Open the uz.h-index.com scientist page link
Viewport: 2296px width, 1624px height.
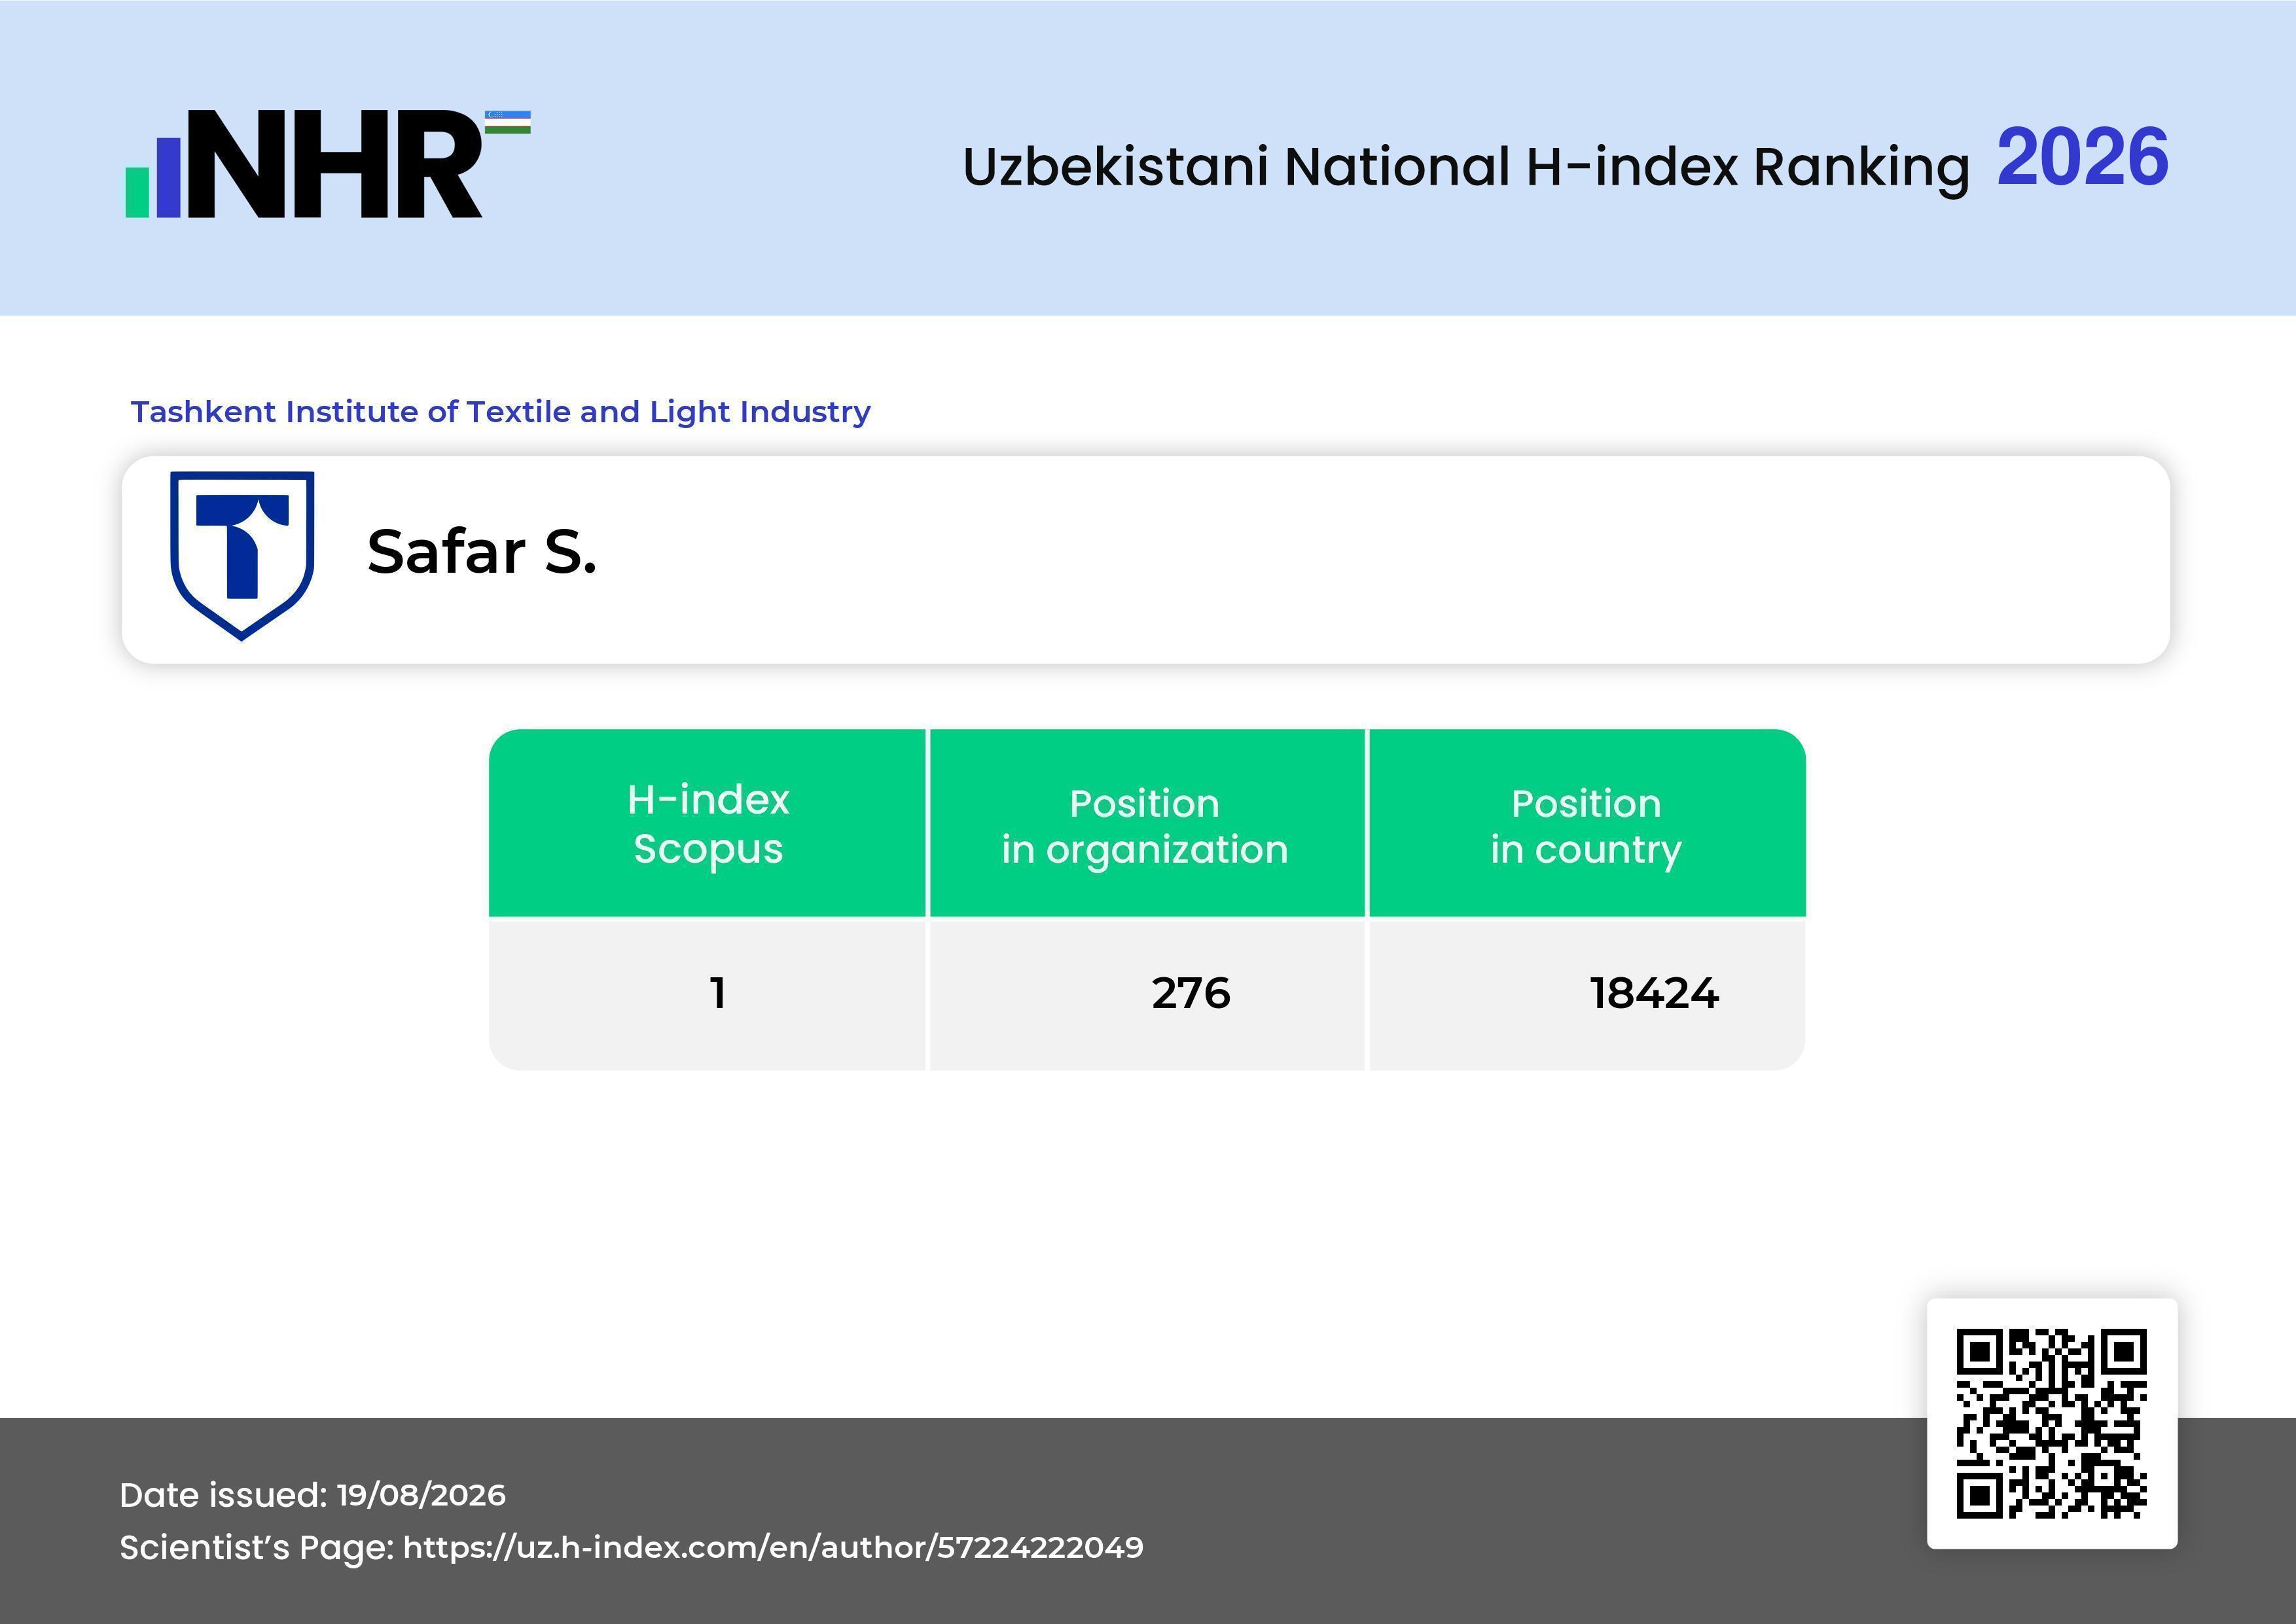(x=773, y=1547)
